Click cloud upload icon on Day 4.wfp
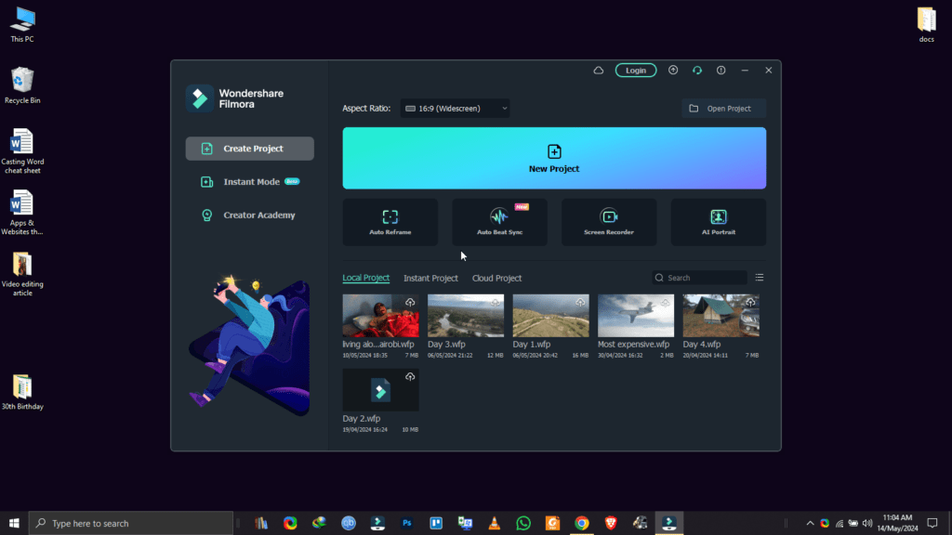Viewport: 952px width, 535px height. tap(750, 302)
